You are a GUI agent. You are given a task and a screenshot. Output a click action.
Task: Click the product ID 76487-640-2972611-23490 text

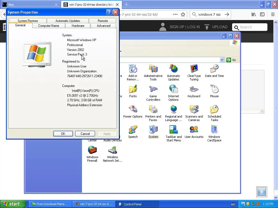click(85, 76)
